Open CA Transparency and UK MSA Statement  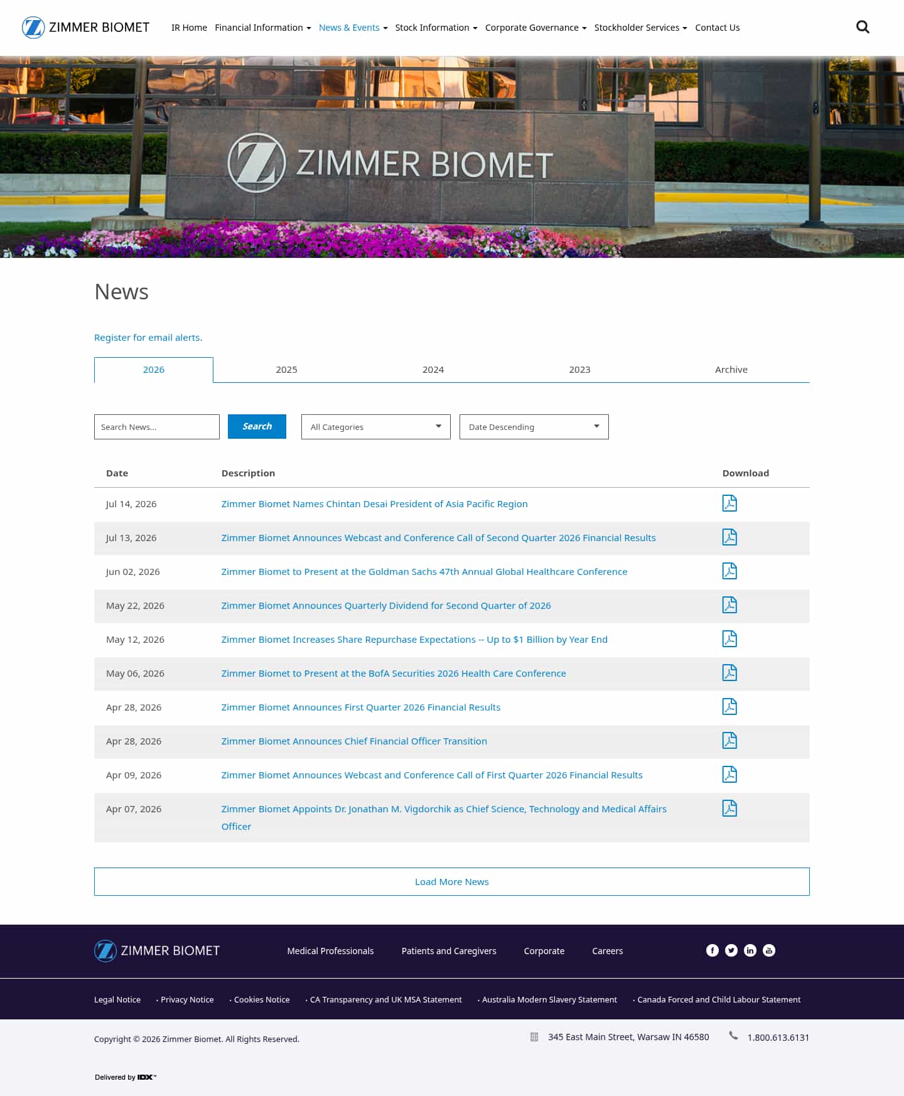(x=386, y=999)
